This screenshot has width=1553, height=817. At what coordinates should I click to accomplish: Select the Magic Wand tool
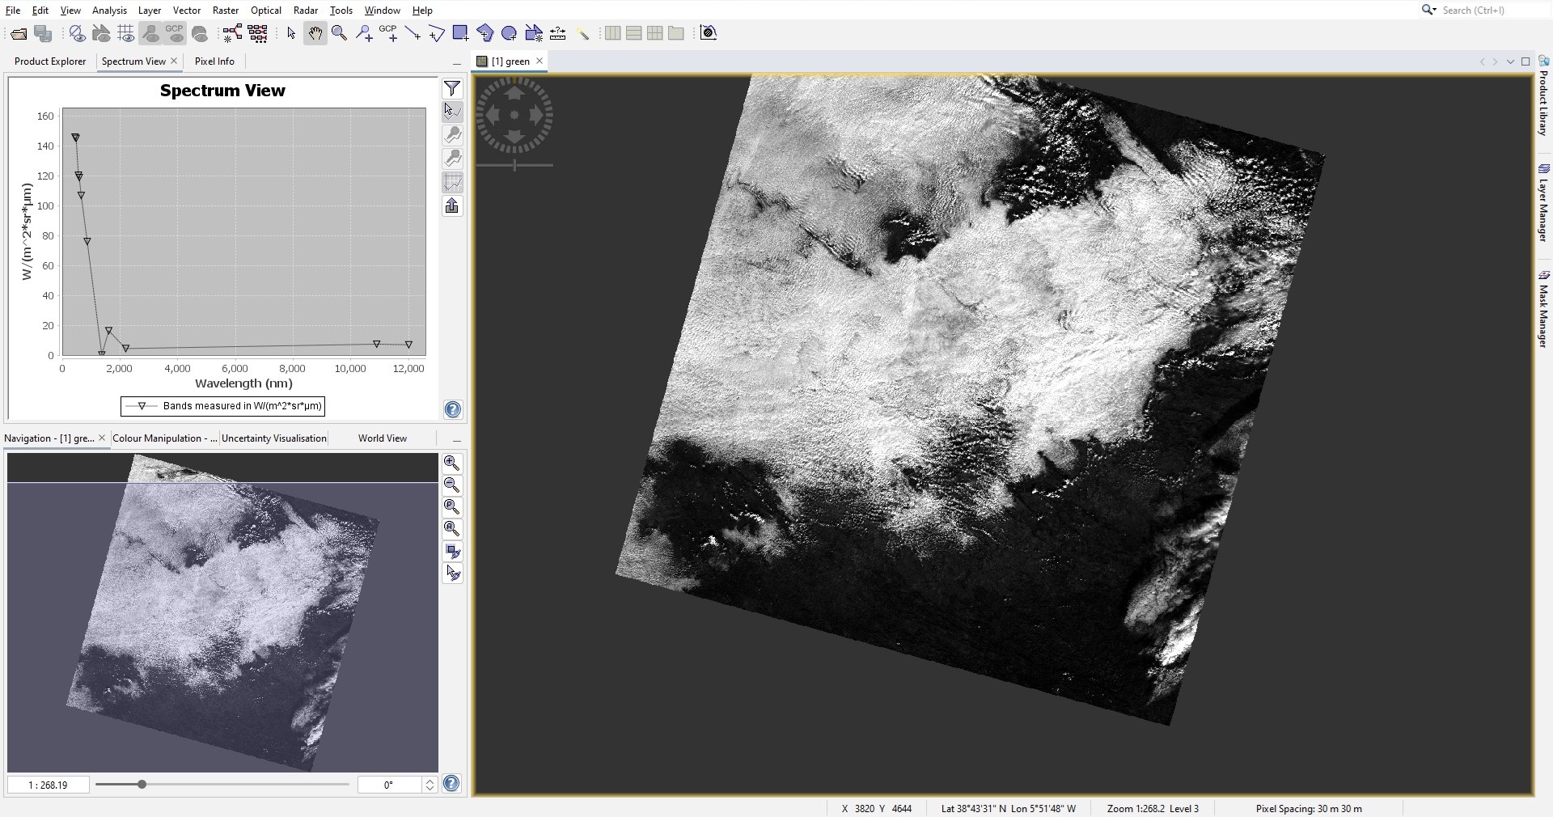[582, 33]
